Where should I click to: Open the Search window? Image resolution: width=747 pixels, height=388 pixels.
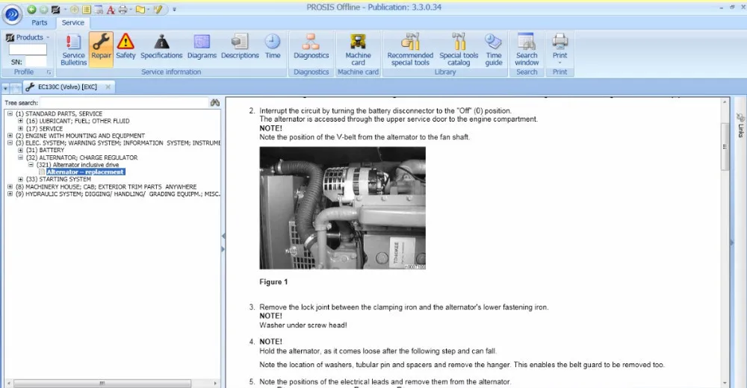pyautogui.click(x=527, y=49)
